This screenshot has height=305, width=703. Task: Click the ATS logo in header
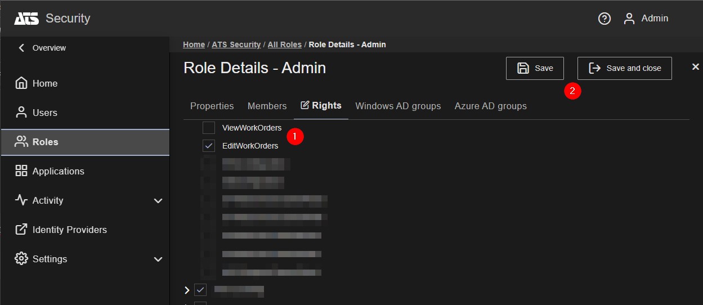[26, 19]
